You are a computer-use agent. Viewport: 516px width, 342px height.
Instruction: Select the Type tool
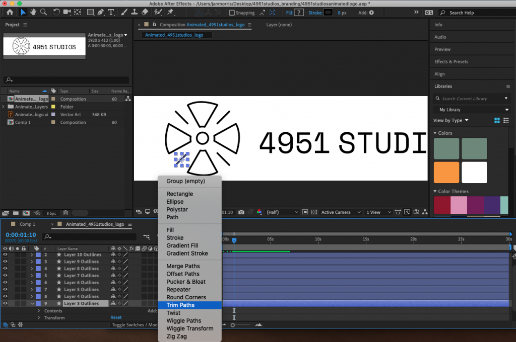click(x=111, y=12)
